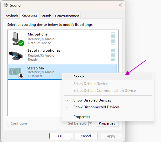Click the green default-device checkmark badge
The image size is (161, 142).
pyautogui.click(x=21, y=43)
